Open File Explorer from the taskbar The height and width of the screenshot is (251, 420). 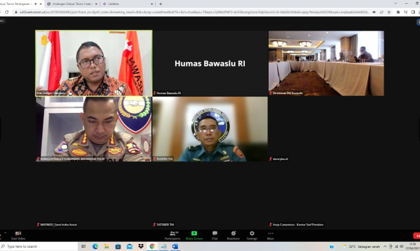[107, 247]
